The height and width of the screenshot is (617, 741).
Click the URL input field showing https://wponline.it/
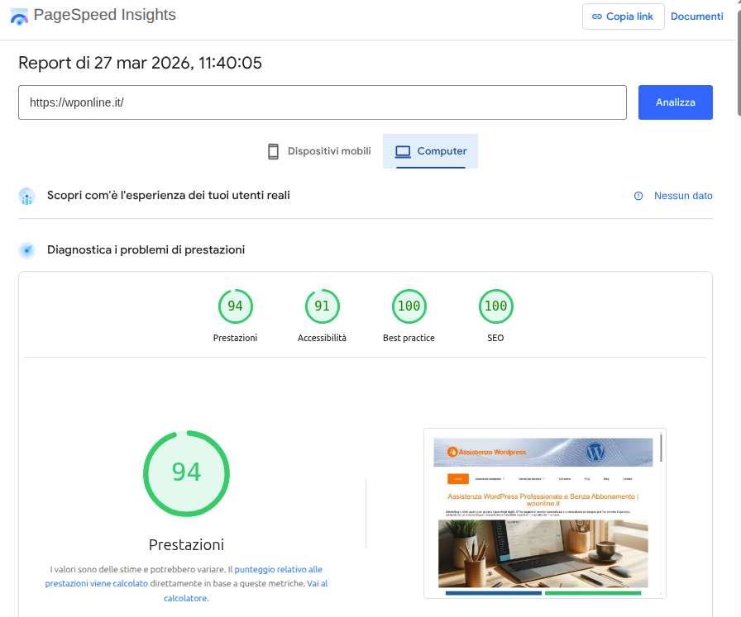point(323,102)
